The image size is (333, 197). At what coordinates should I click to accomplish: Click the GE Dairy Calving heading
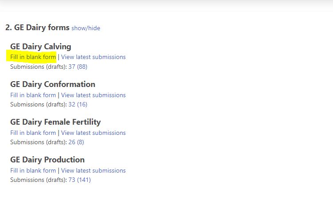(41, 47)
